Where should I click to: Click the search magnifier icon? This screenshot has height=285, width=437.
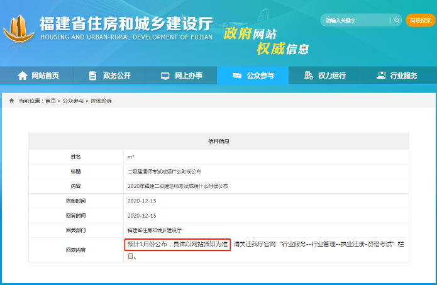(x=397, y=20)
